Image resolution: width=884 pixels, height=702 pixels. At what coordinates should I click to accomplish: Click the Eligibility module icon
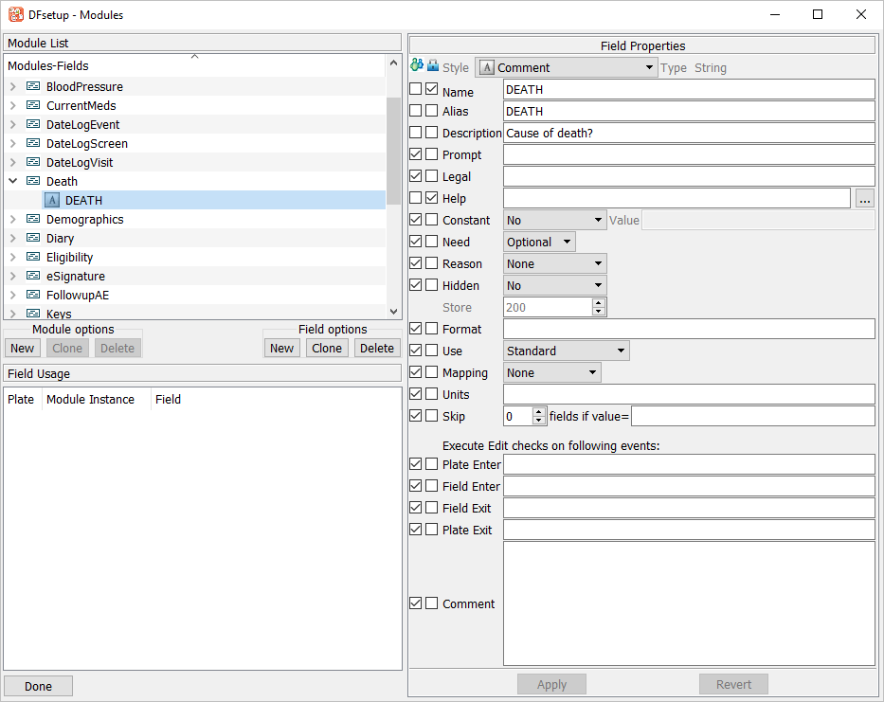[33, 258]
